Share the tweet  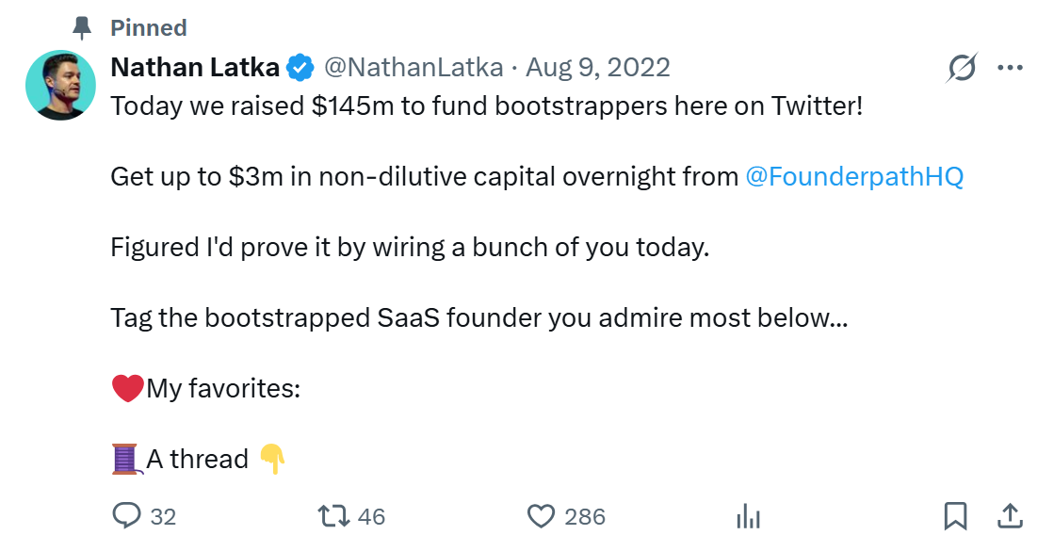click(x=1009, y=516)
